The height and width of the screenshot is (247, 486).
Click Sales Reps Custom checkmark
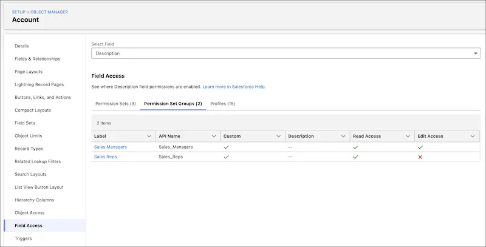click(x=226, y=157)
